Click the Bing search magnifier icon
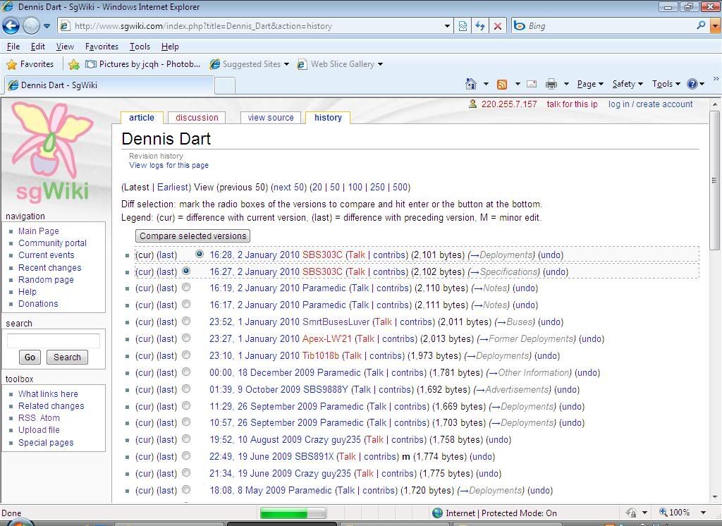This screenshot has height=526, width=722. coord(701,26)
